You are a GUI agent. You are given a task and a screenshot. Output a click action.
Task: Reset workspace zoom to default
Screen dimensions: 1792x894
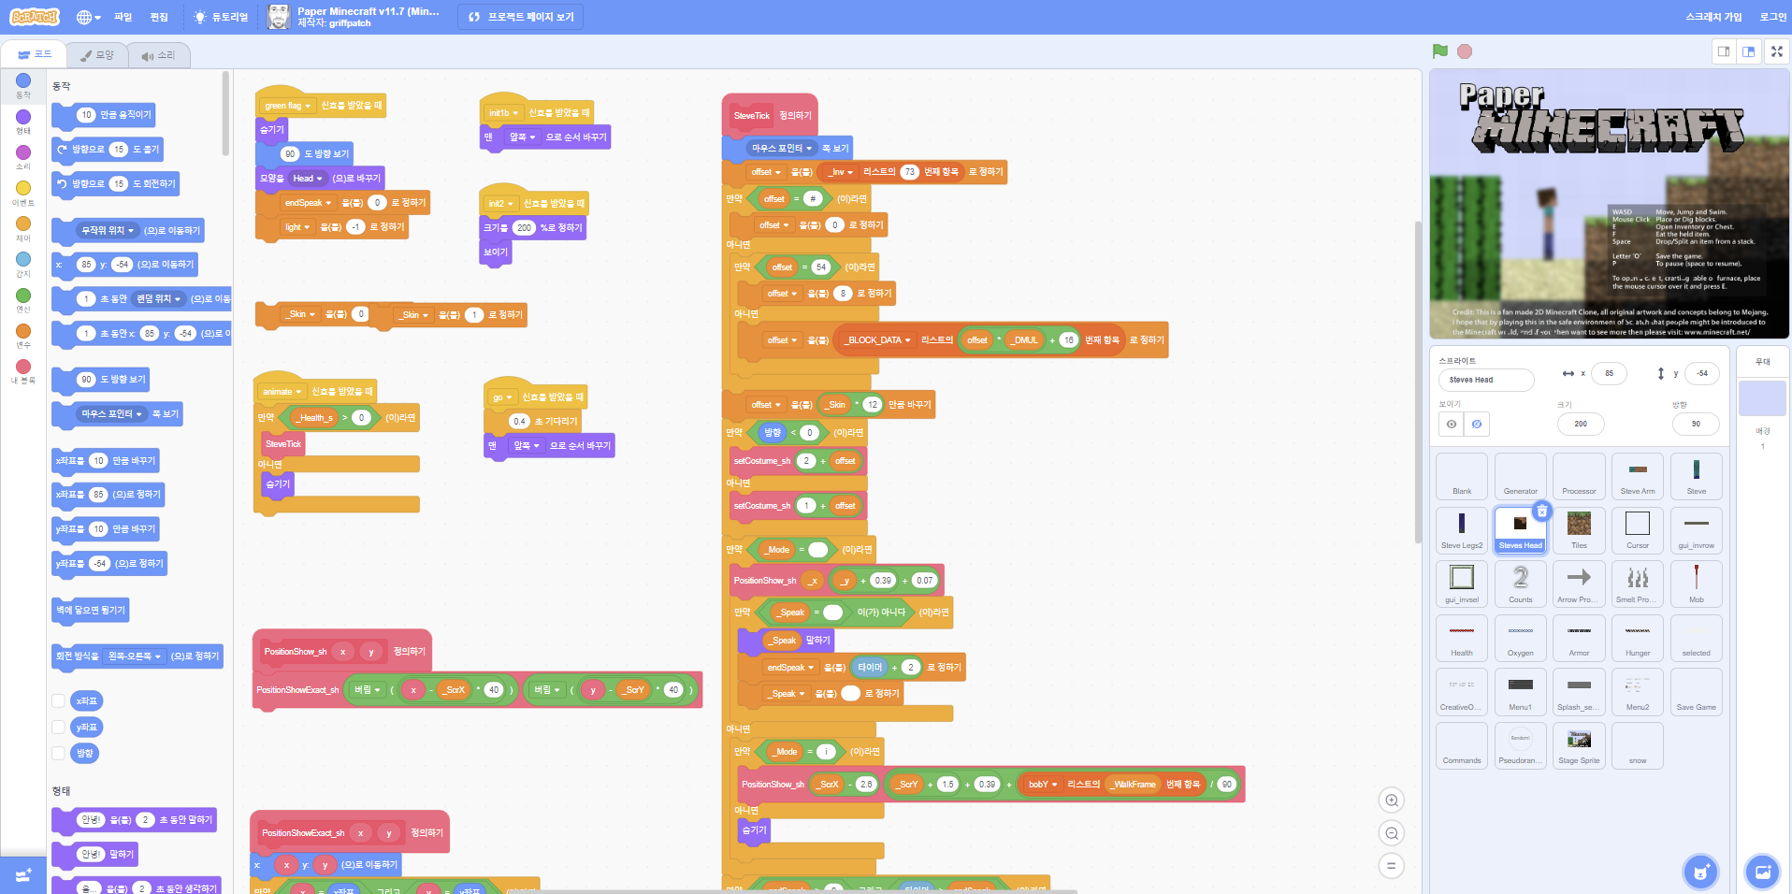coord(1392,866)
